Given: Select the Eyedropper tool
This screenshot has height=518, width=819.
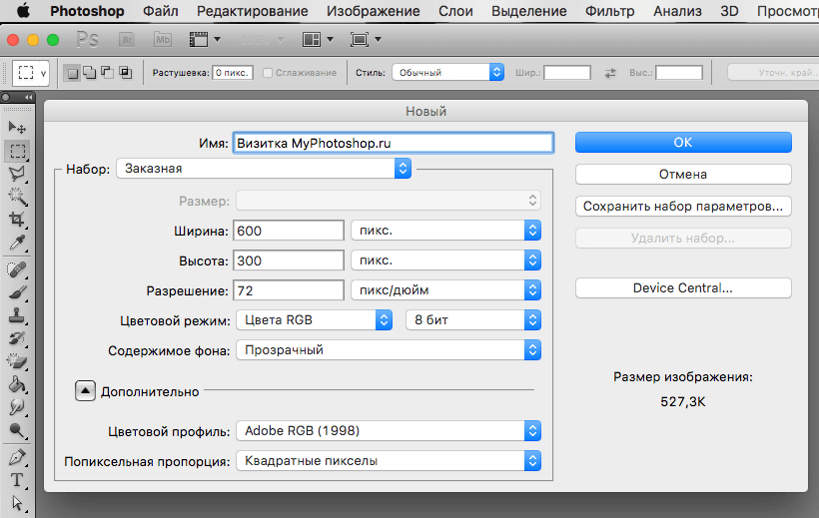Looking at the screenshot, I should click(x=17, y=244).
